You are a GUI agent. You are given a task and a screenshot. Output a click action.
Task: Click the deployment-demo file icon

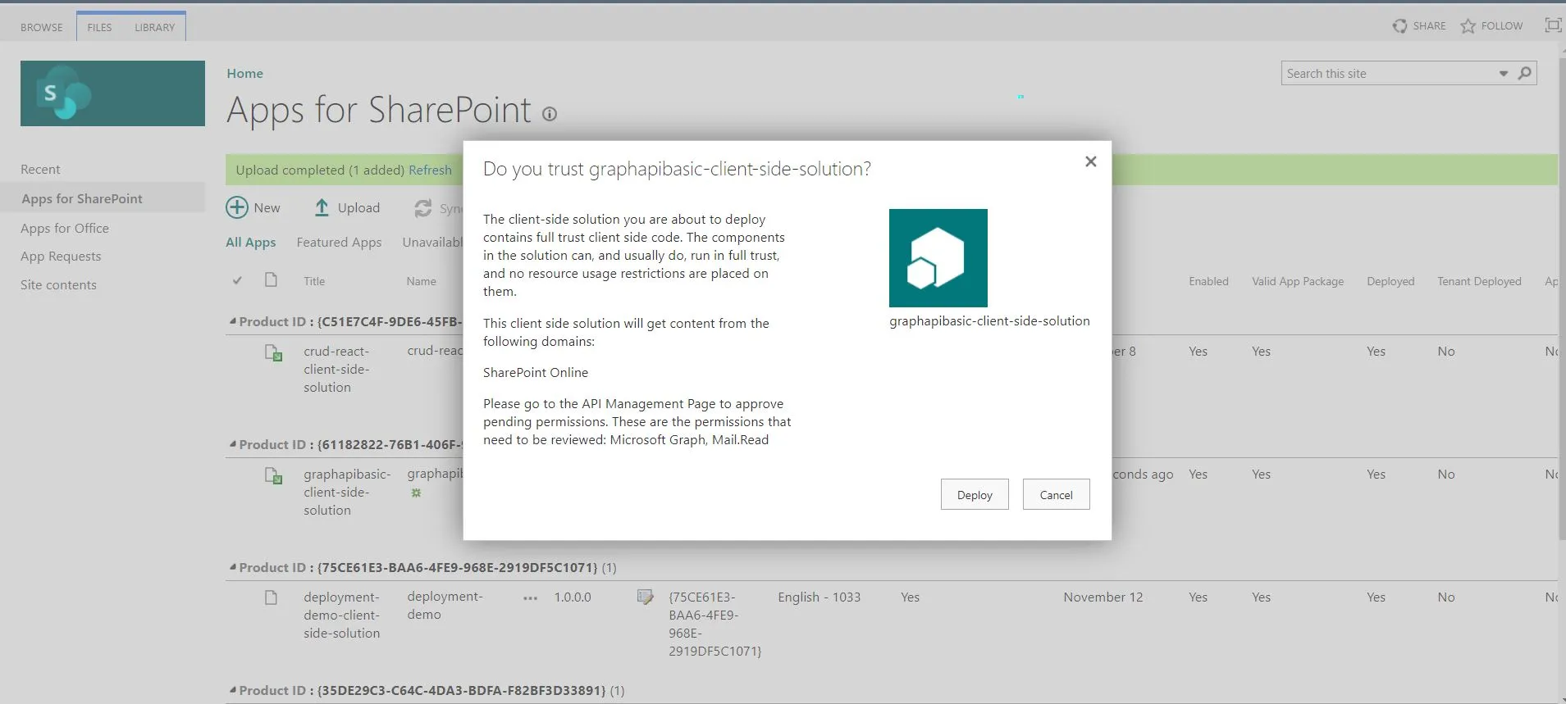pos(271,597)
